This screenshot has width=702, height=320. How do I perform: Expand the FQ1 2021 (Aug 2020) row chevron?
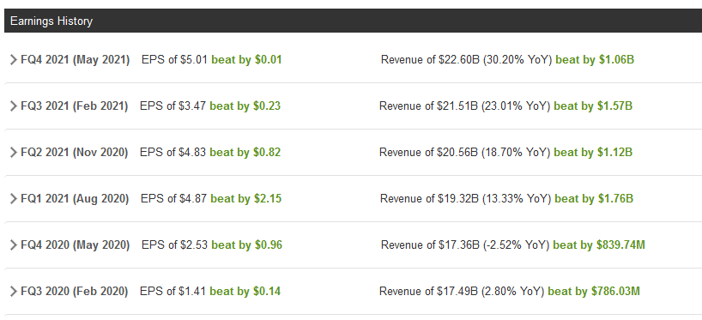tap(14, 199)
